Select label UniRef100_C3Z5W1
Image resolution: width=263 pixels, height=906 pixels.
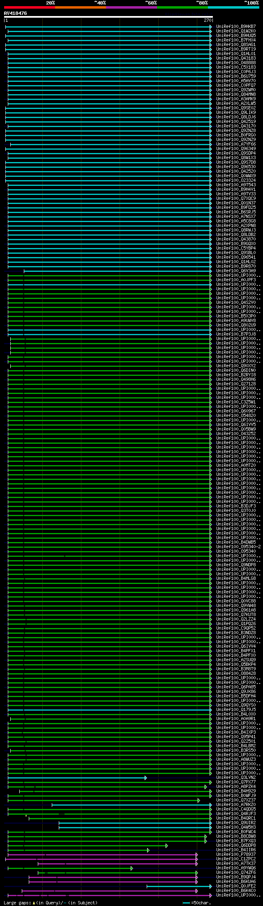[x=236, y=402]
